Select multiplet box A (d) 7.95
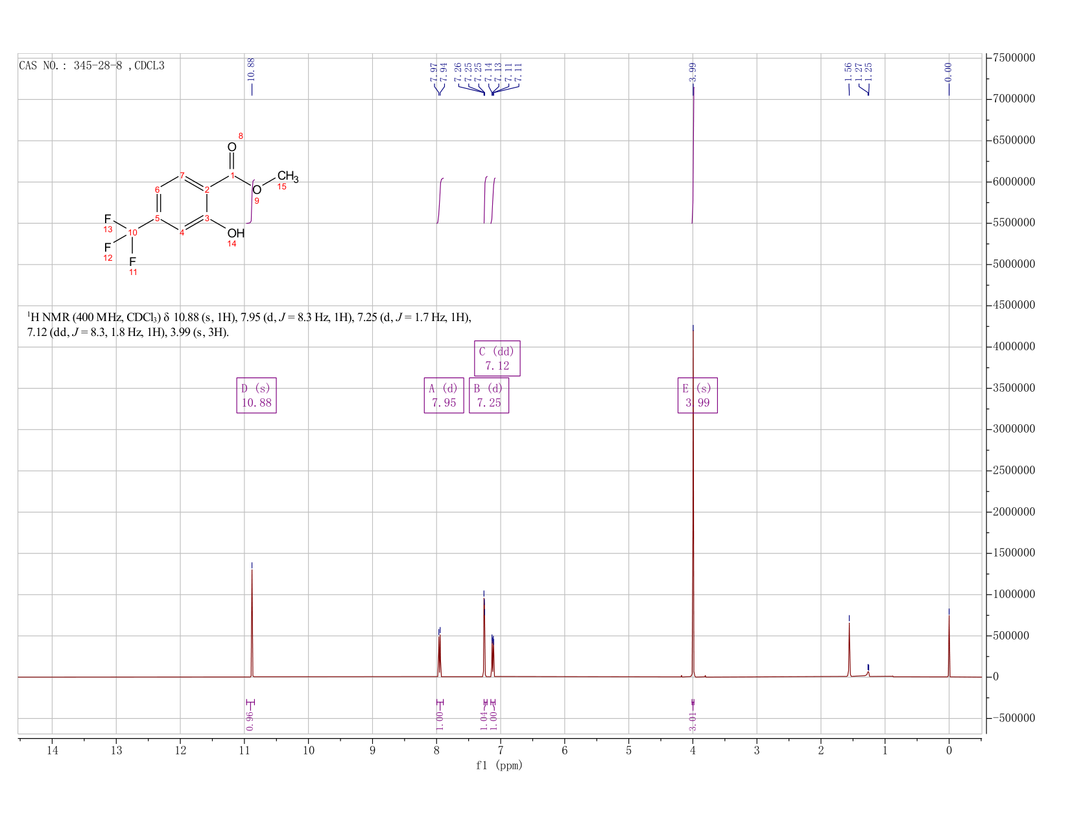The height and width of the screenshot is (827, 1070). click(444, 395)
